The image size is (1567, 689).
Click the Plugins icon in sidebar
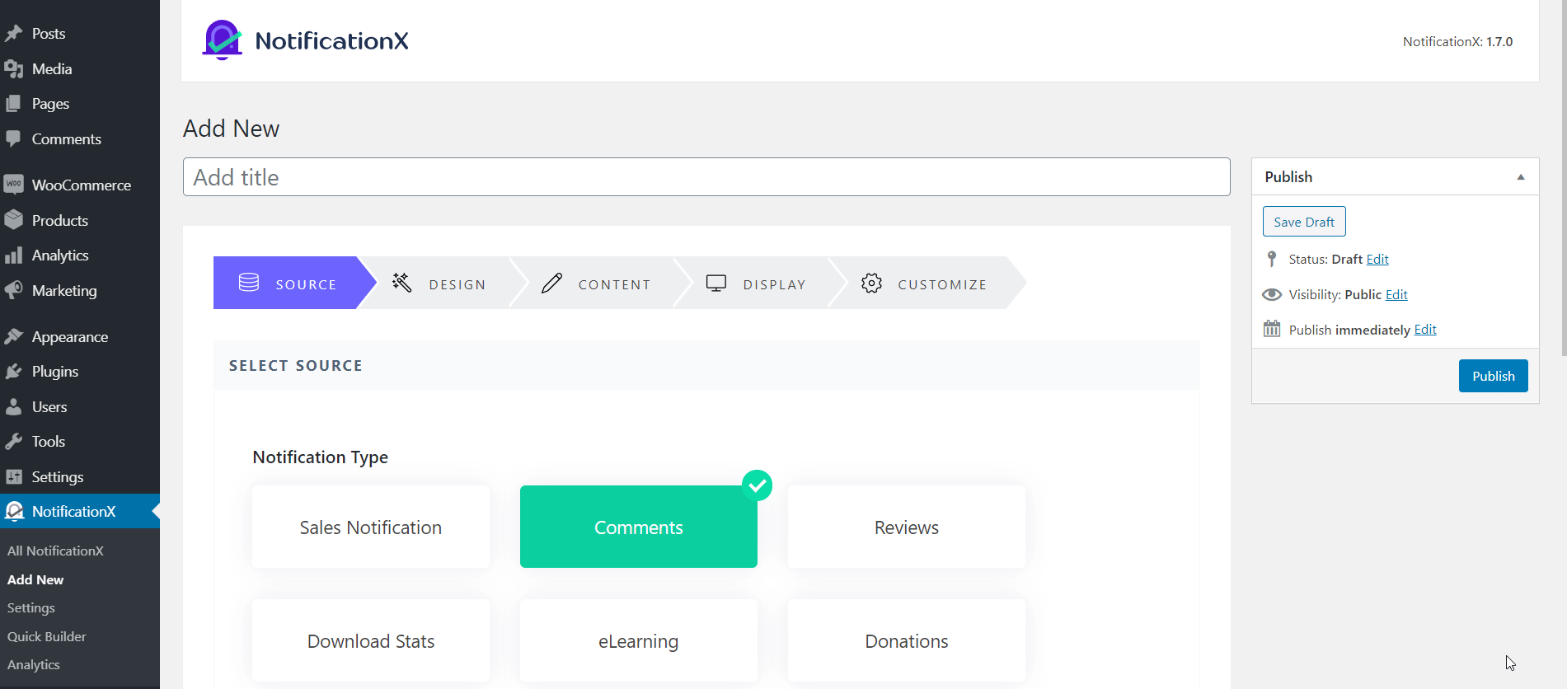pos(14,372)
